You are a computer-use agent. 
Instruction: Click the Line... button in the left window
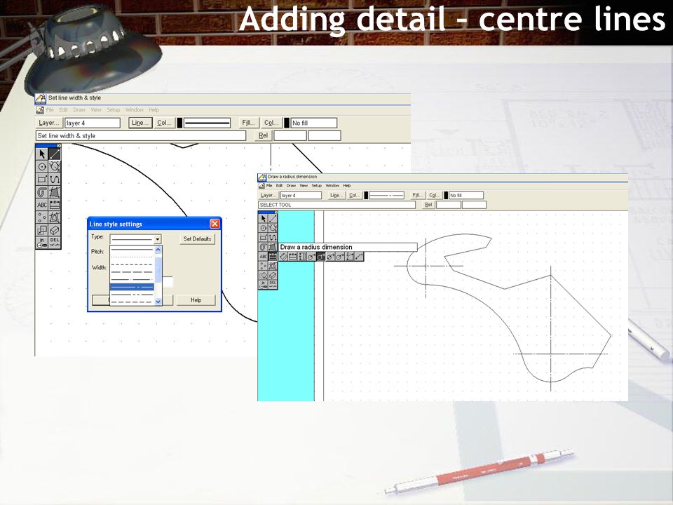pyautogui.click(x=140, y=123)
